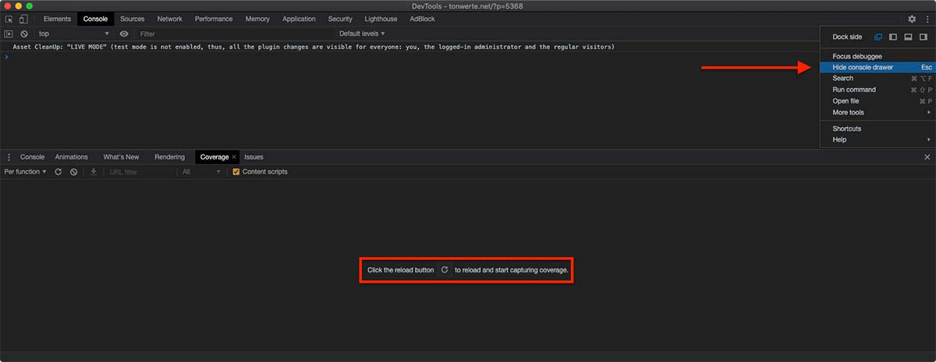Screen dimensions: 936x362
Task: Click the export coverage download icon
Action: pos(94,171)
